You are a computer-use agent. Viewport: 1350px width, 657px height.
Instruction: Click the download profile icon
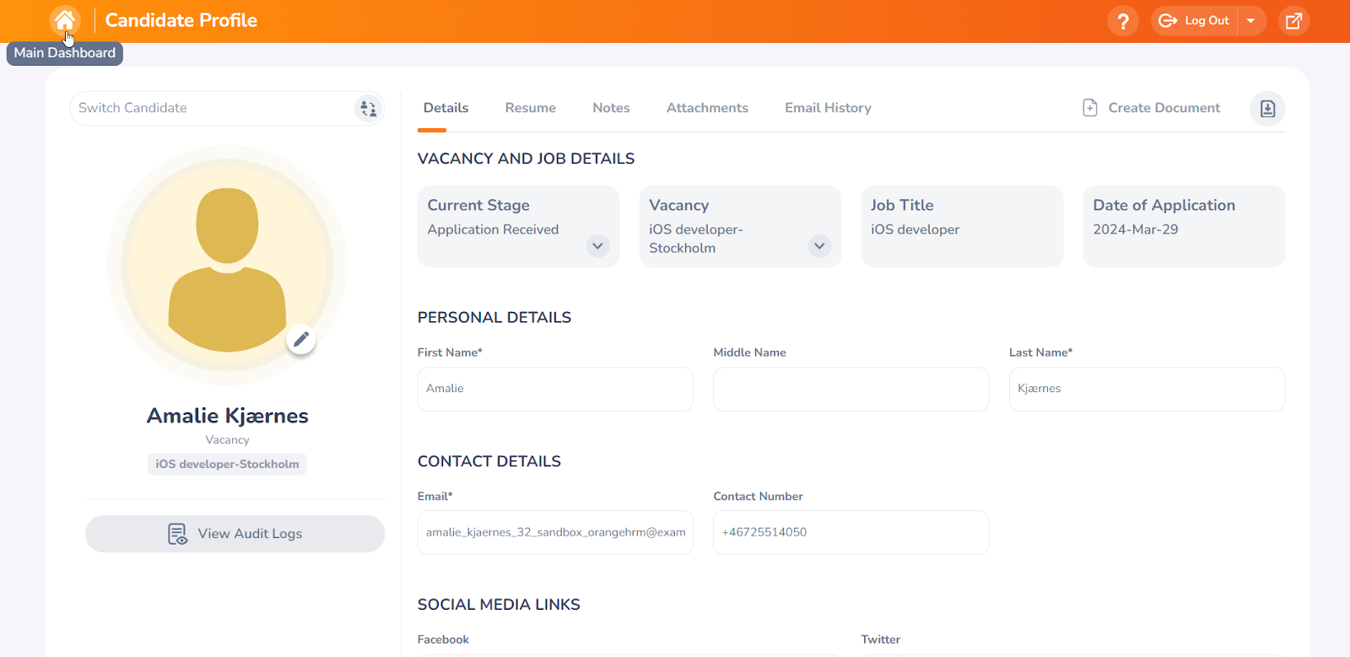(x=1267, y=109)
